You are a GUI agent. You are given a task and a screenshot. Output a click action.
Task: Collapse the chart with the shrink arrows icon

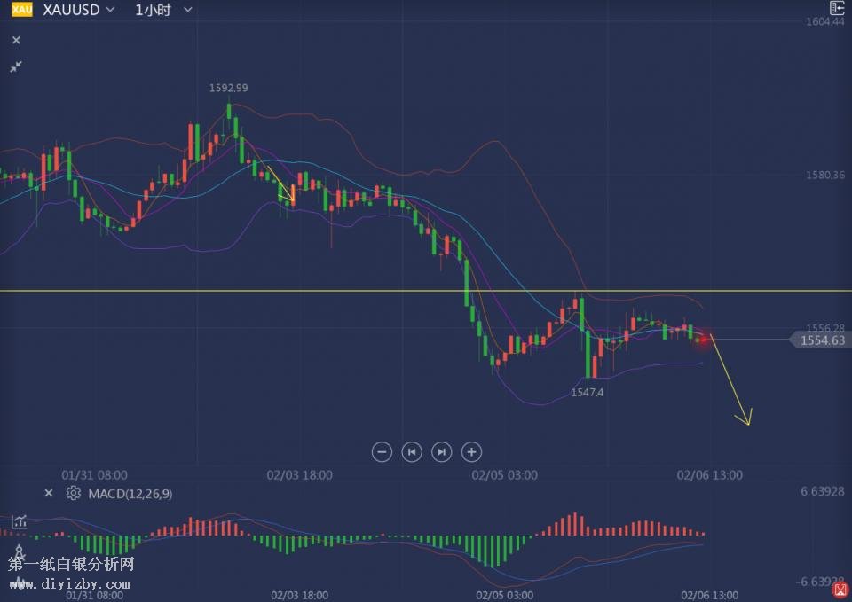tap(16, 66)
